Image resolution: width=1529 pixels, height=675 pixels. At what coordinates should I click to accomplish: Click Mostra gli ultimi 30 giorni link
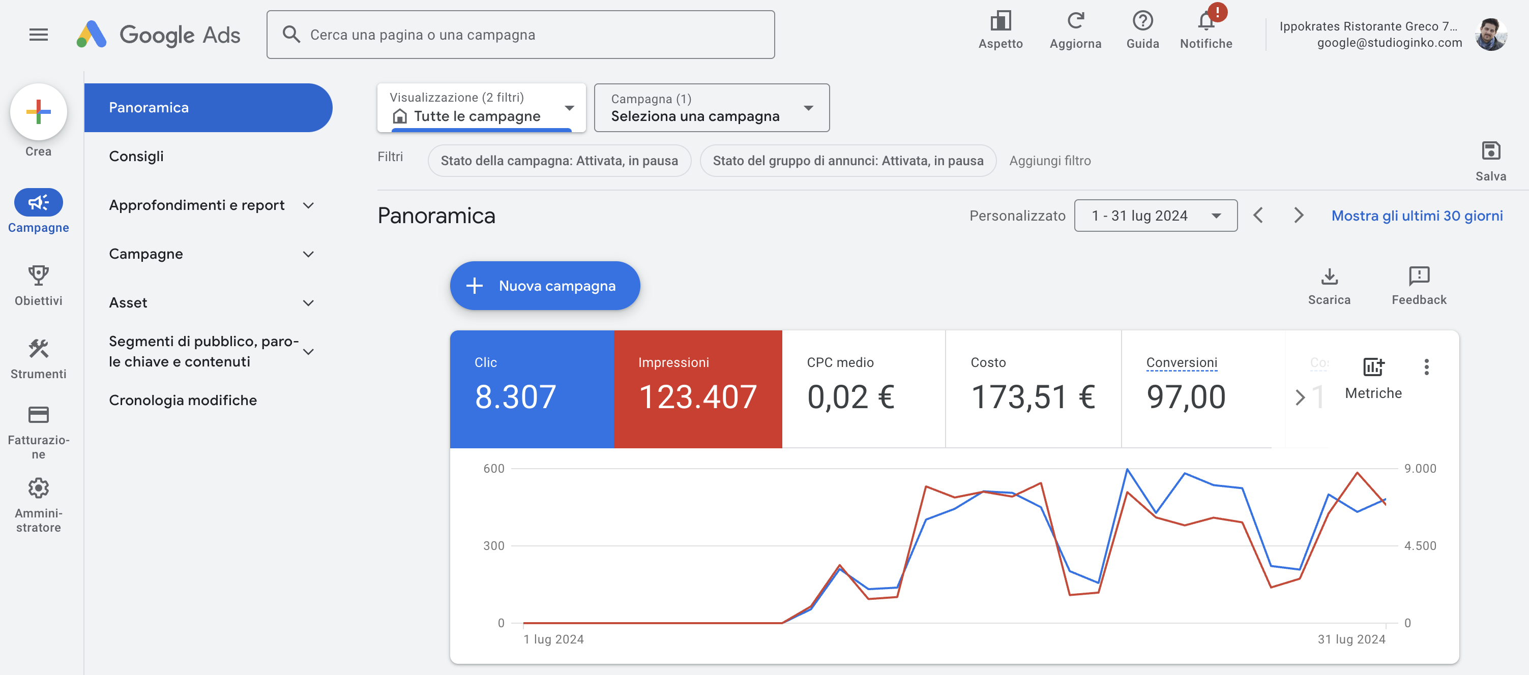click(1416, 216)
